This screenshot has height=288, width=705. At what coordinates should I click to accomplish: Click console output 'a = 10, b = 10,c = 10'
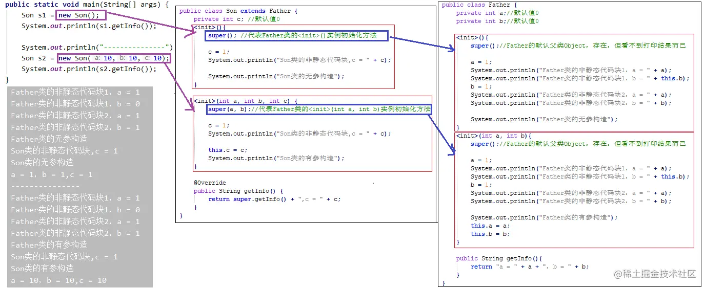tap(59, 280)
